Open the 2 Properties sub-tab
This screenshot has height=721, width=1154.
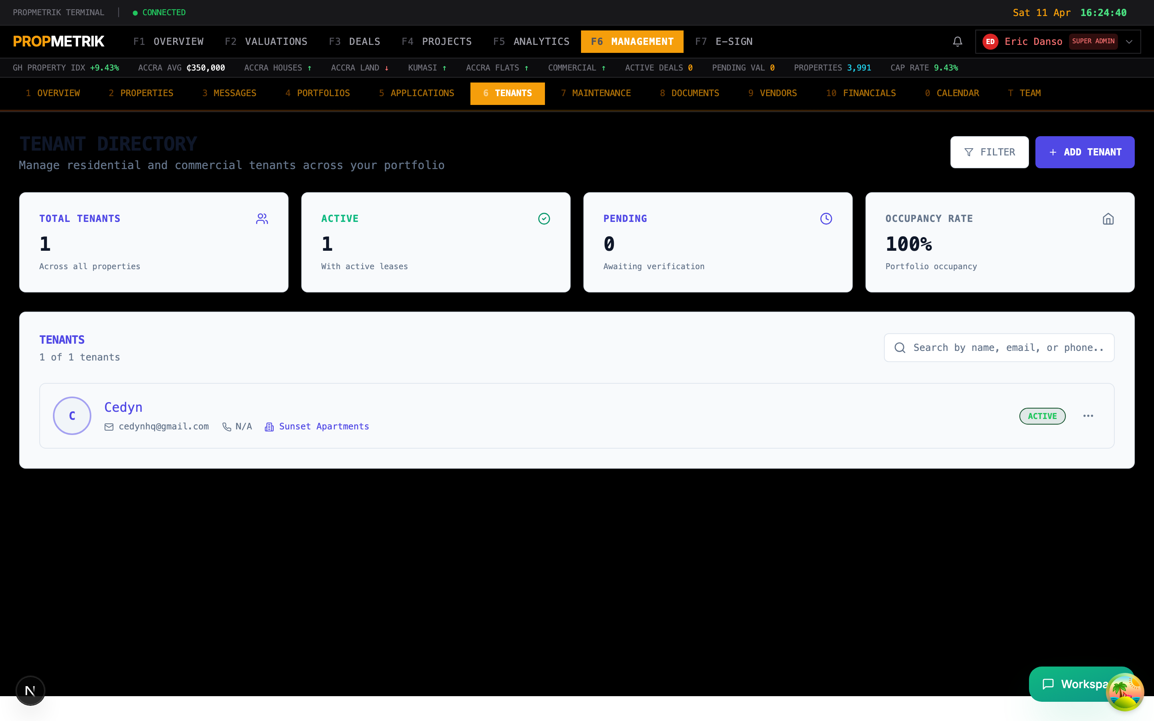click(x=141, y=93)
